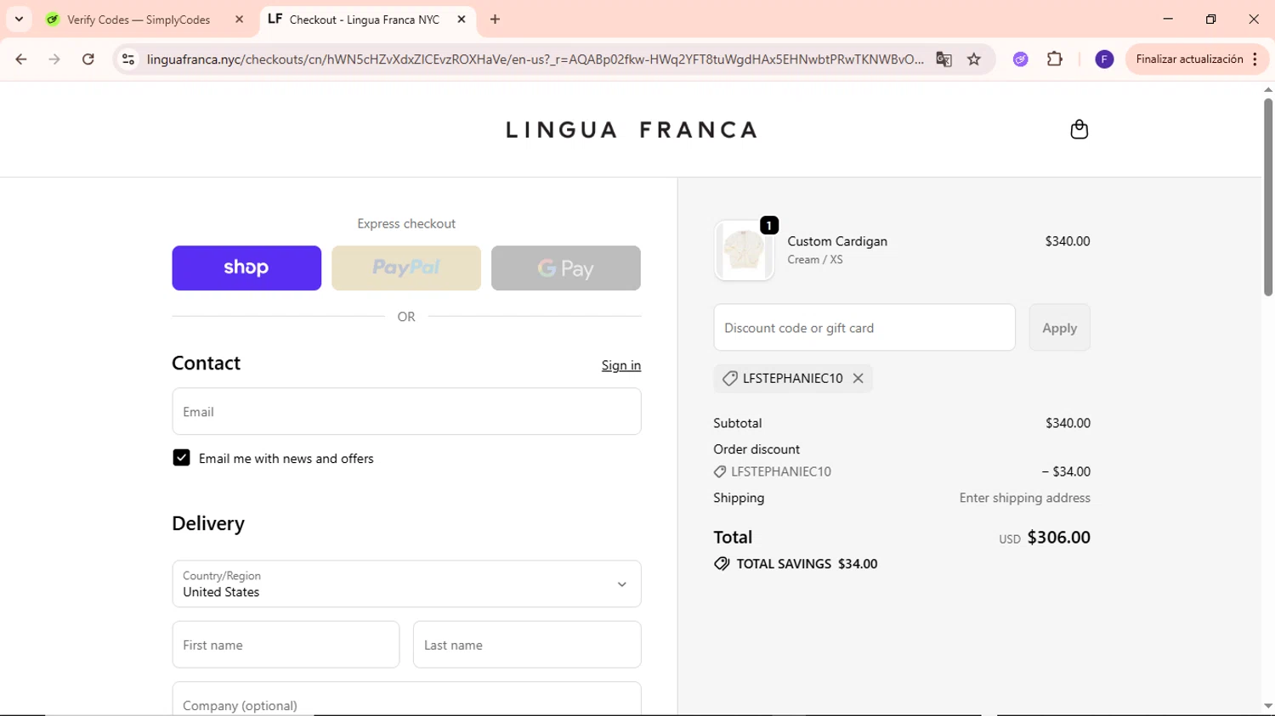Viewport: 1275px width, 716px height.
Task: Click the Total $306.00 amount
Action: click(x=1058, y=538)
